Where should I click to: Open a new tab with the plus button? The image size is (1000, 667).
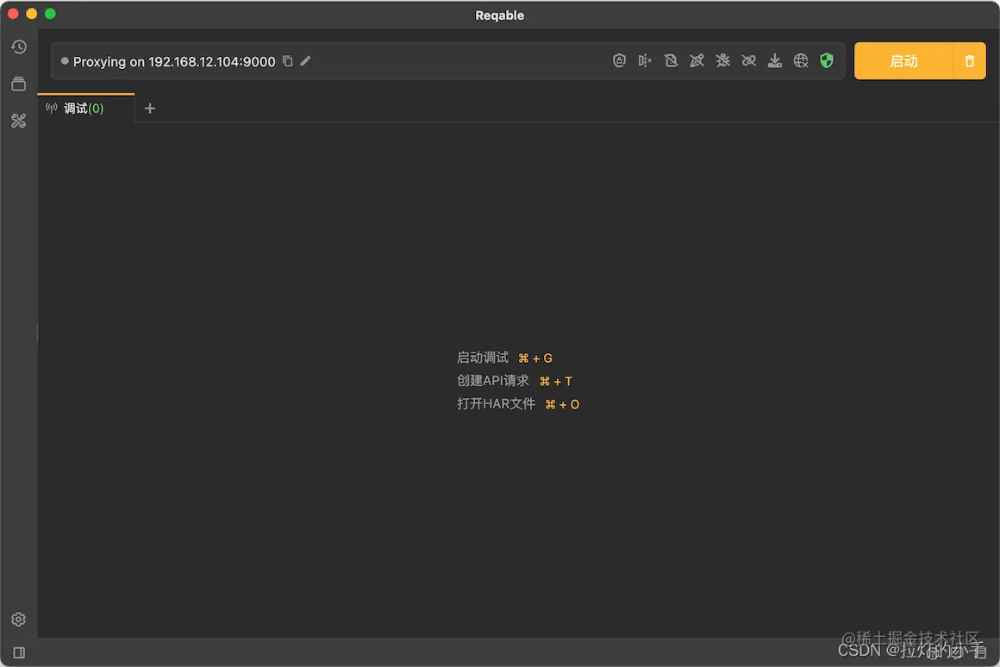[149, 109]
